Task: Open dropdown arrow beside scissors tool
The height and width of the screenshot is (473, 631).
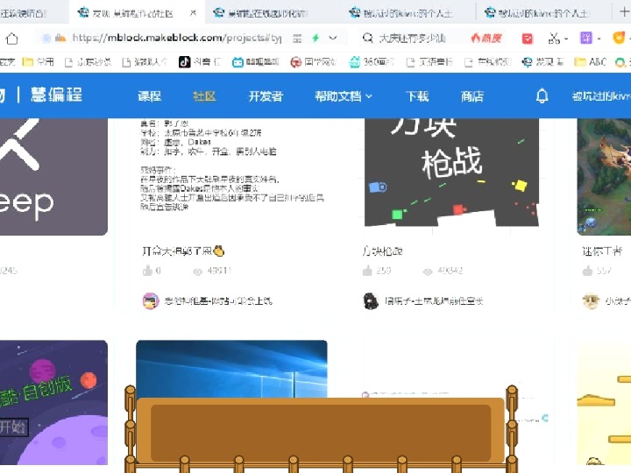Action: (x=567, y=39)
